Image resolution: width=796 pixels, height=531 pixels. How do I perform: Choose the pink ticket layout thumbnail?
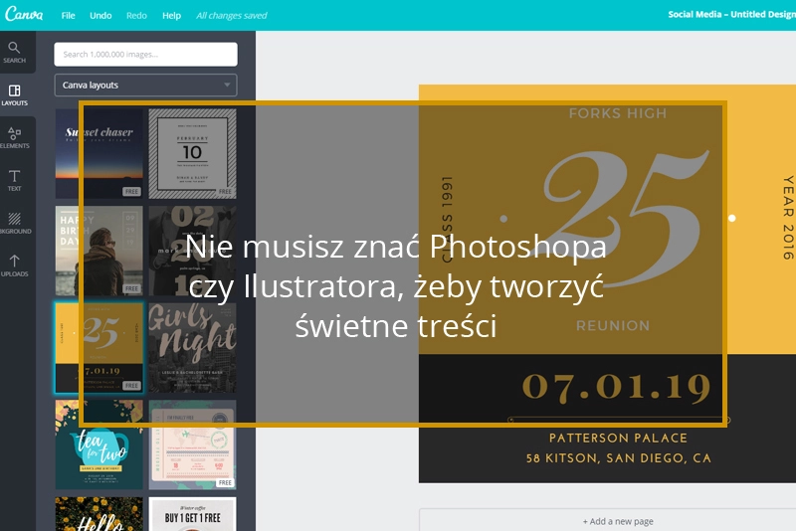(192, 444)
